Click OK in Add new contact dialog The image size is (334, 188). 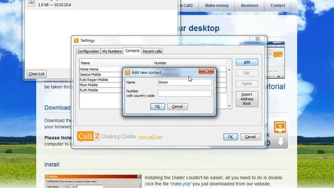[158, 107]
